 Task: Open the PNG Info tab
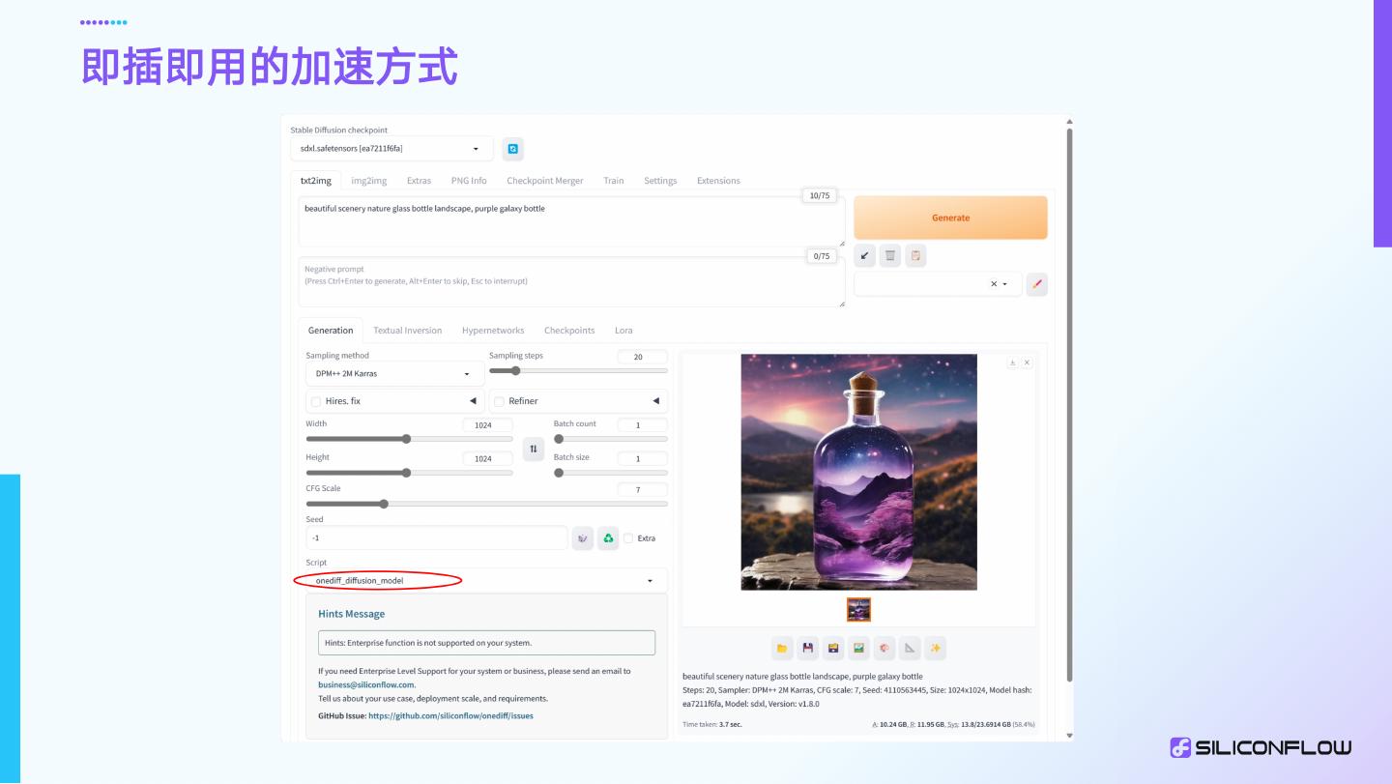[469, 181]
